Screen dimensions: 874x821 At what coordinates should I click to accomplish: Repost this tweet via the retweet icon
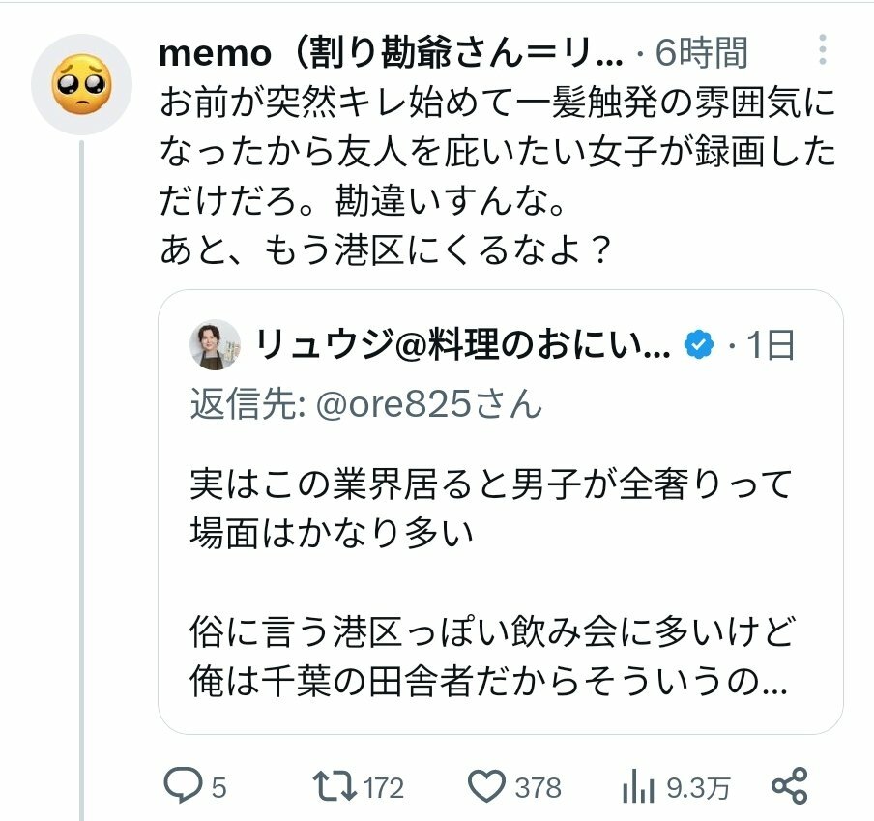pyautogui.click(x=335, y=786)
